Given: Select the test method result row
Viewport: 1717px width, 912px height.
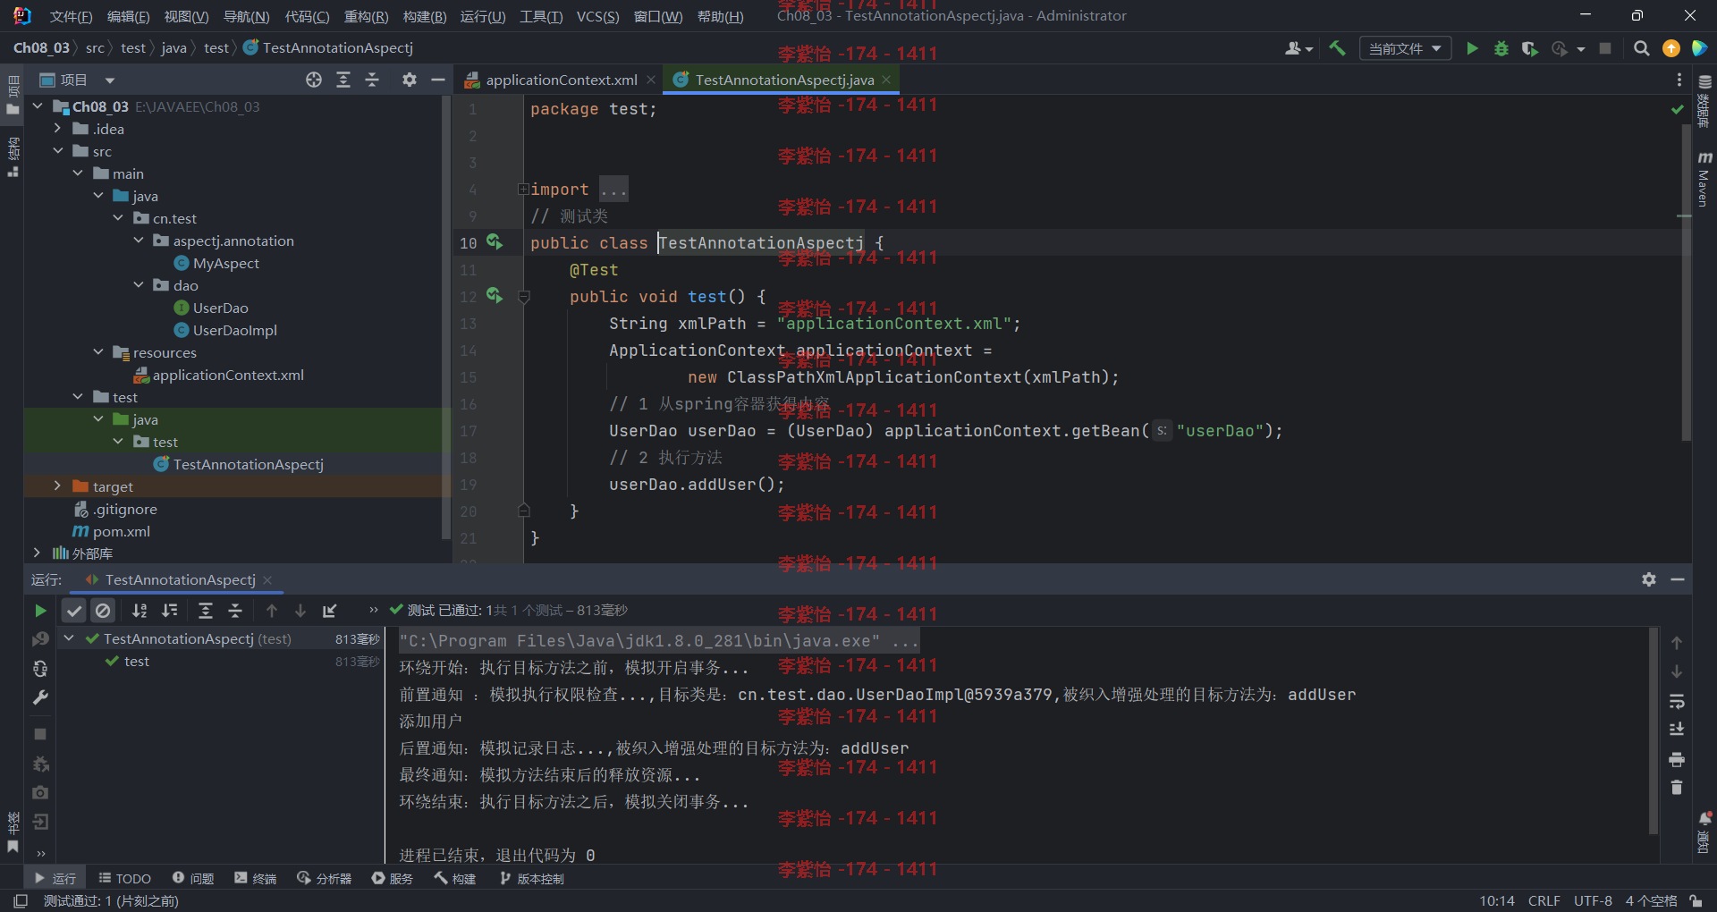Looking at the screenshot, I should tap(219, 661).
